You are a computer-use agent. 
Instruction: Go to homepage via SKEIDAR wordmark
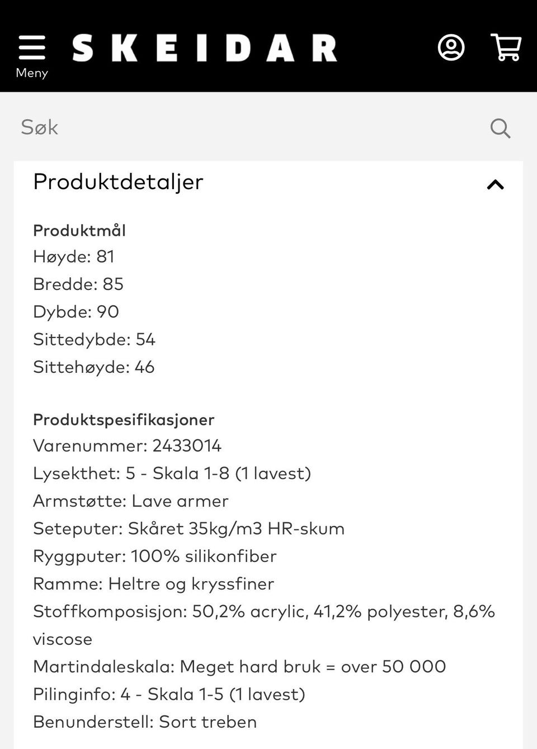[204, 48]
